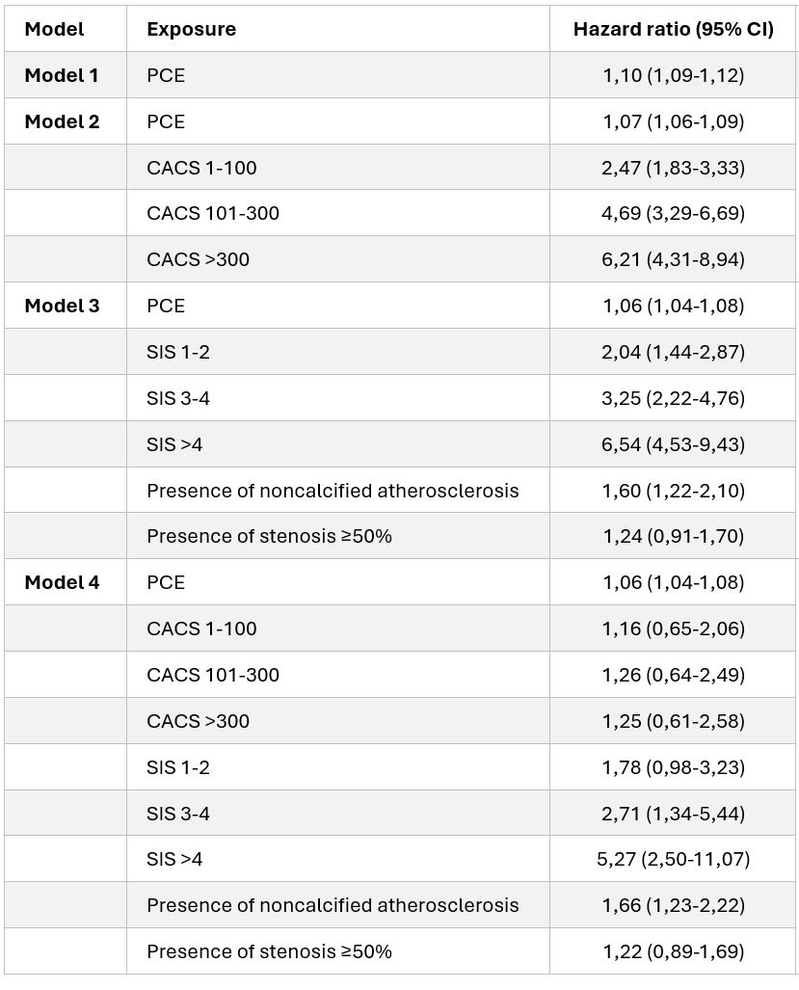Image resolution: width=799 pixels, height=990 pixels.
Task: Click hazard ratio 3,25 (2,22-4,76)
Action: (673, 398)
